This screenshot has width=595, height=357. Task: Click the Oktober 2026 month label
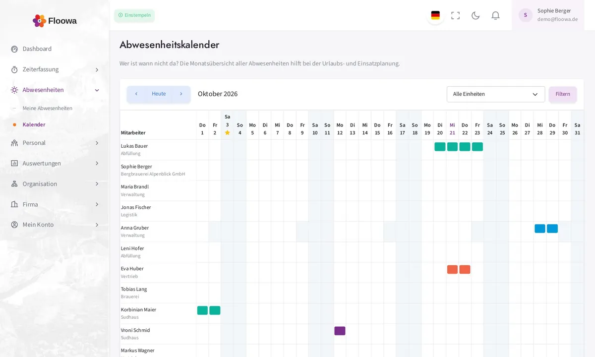click(x=218, y=94)
